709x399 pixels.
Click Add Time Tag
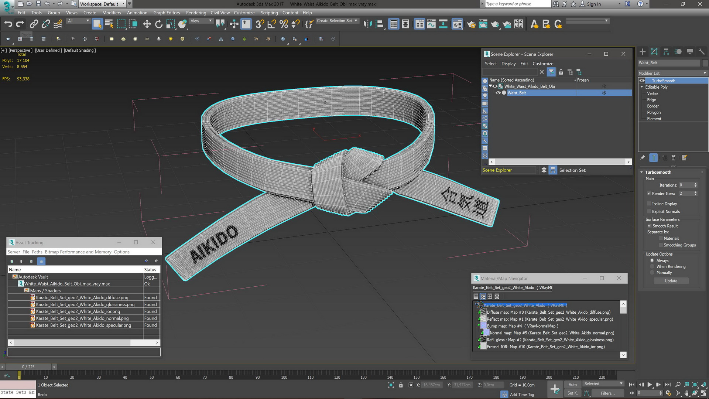(x=522, y=395)
